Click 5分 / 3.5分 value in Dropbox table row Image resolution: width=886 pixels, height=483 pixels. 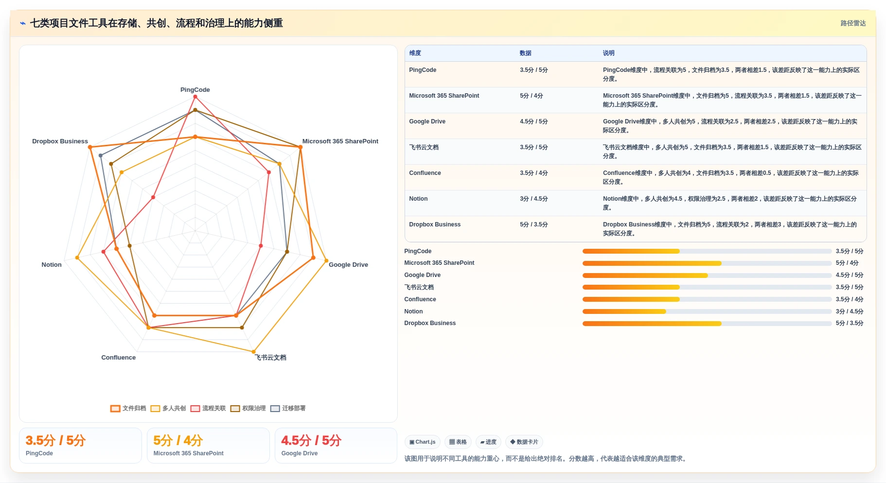click(534, 224)
